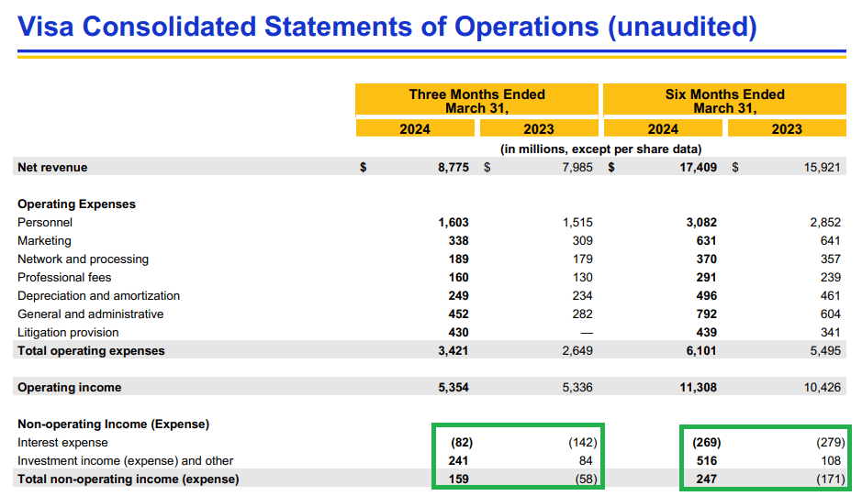Click the Professional fees label
This screenshot has height=496, width=862.
pyautogui.click(x=64, y=277)
